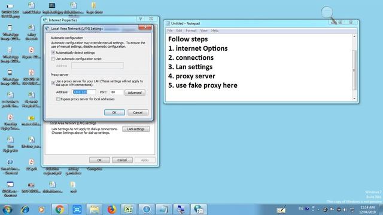Select the yellow folder icon on the desktop
Screen dimensions: 383x215
[x=94, y=5]
